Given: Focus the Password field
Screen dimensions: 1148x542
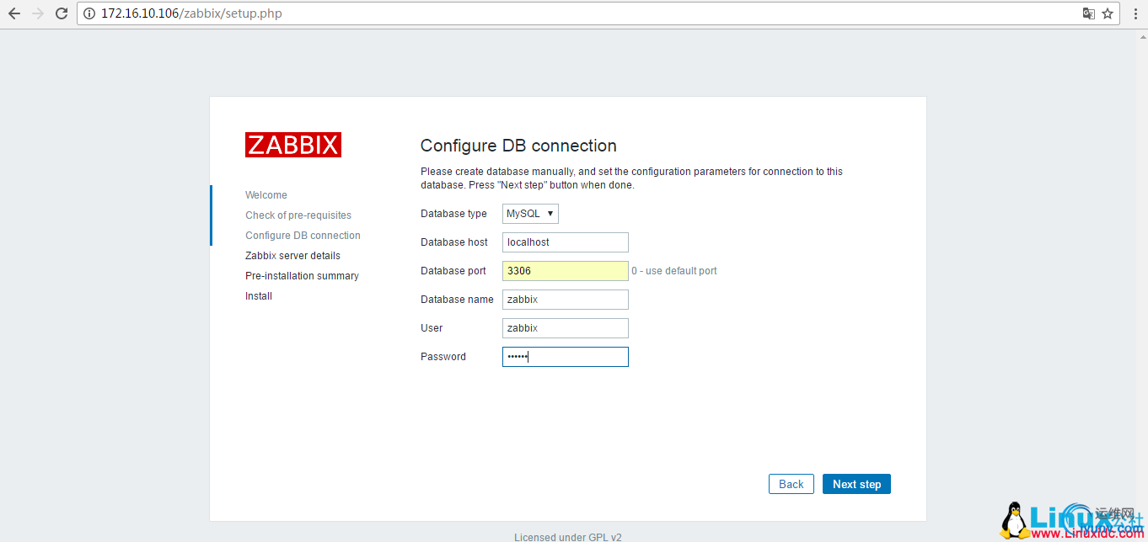Looking at the screenshot, I should pyautogui.click(x=565, y=357).
